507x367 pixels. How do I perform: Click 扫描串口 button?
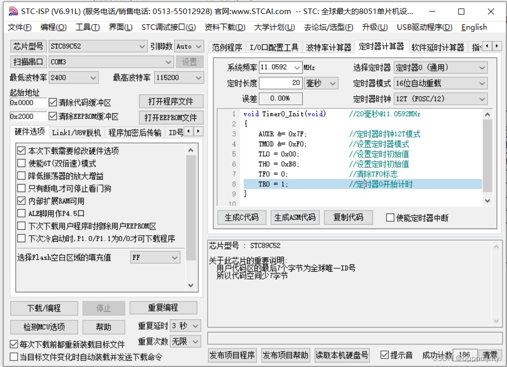[x=29, y=62]
